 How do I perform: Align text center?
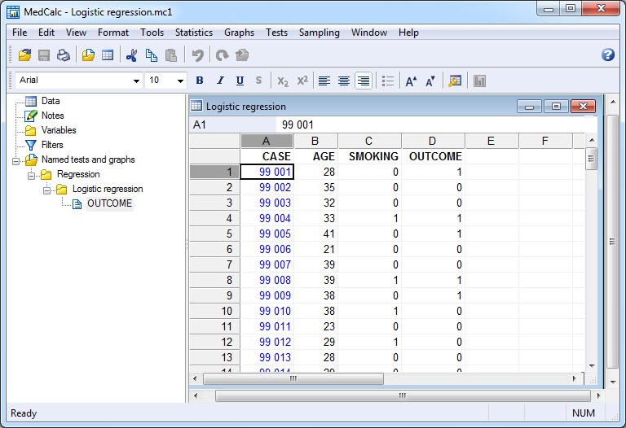[344, 81]
